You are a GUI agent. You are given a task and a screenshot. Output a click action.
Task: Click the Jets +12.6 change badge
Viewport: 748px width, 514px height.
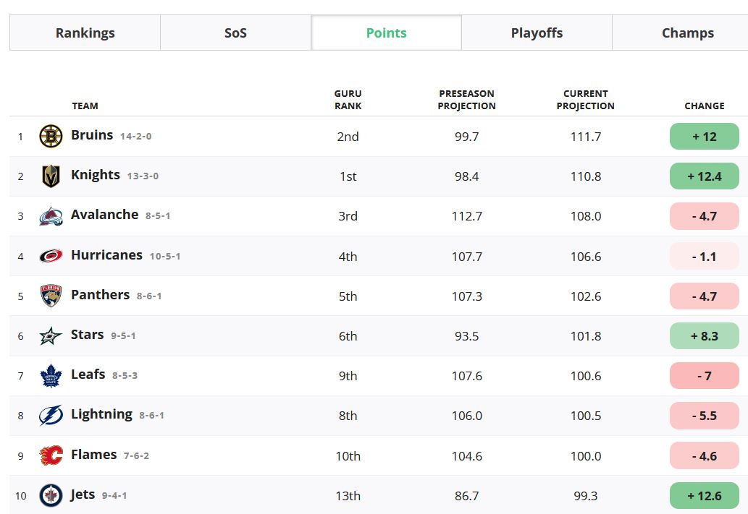(704, 495)
